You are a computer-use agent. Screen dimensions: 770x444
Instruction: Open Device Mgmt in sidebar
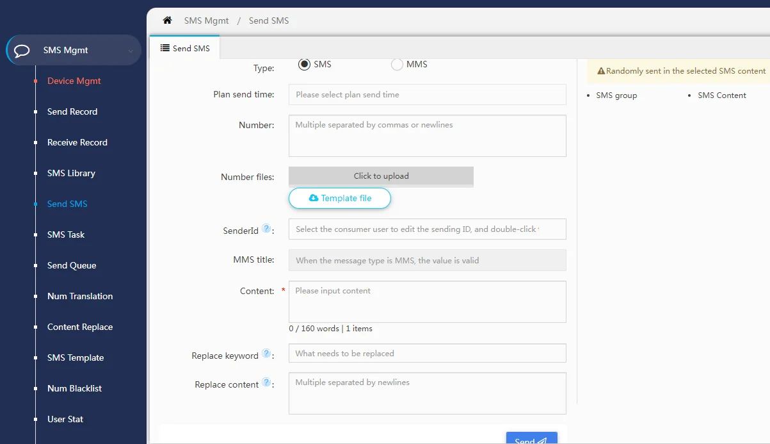[x=74, y=81]
